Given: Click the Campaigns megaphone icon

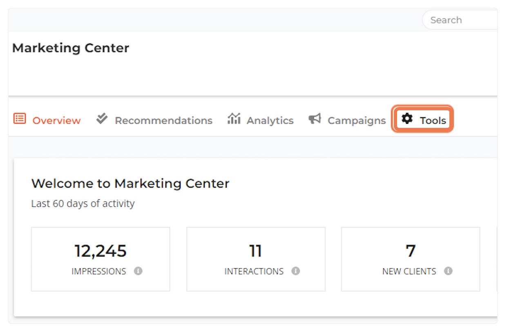Looking at the screenshot, I should point(314,119).
